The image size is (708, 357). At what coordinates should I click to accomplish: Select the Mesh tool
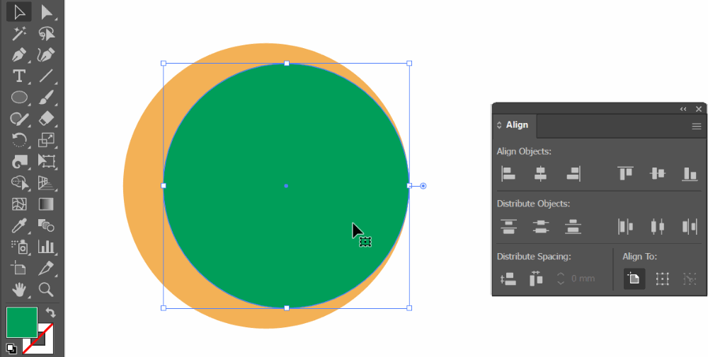point(19,204)
